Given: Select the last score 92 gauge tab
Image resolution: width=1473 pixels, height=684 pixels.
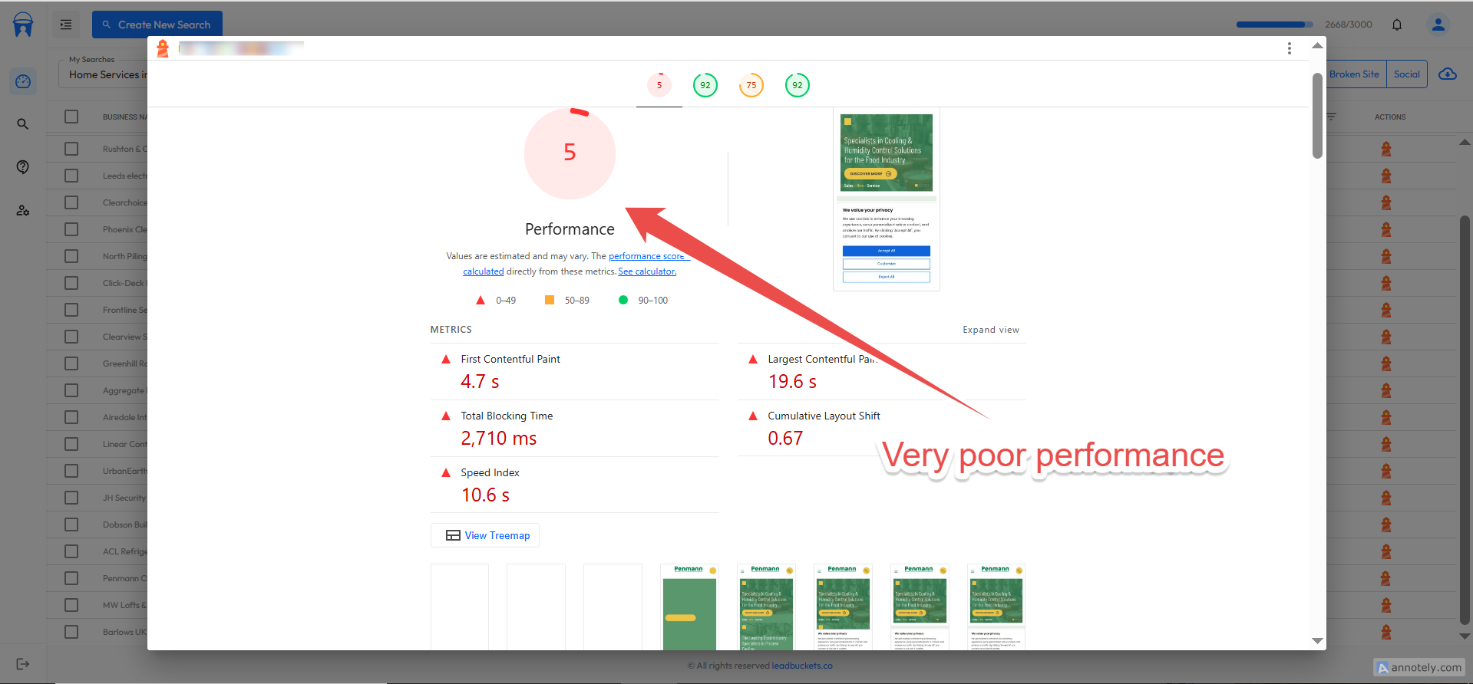Looking at the screenshot, I should coord(798,85).
